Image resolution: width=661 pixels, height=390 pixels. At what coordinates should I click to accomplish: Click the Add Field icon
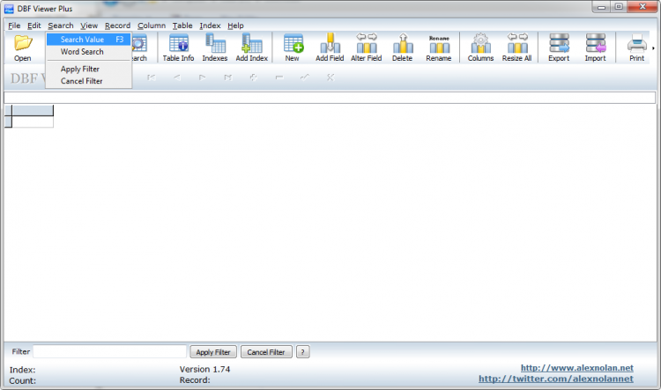330,48
